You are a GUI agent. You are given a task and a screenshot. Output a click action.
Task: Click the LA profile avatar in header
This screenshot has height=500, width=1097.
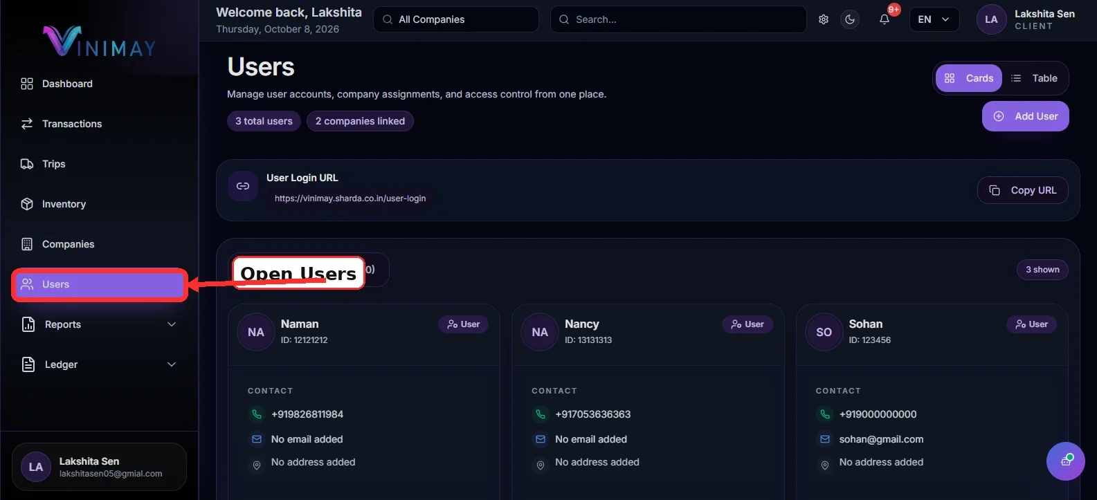(991, 19)
